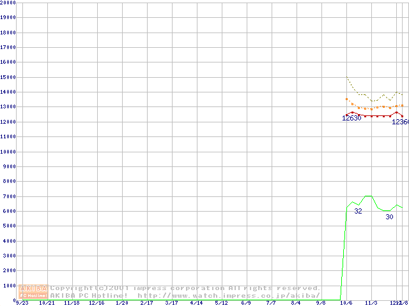Screen dimensions: 409x306
Task: Click the 6/9 date on x-axis
Action: 246,303
